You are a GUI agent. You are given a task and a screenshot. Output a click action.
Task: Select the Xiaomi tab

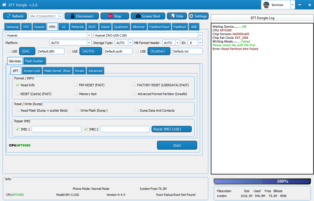[x=105, y=27]
